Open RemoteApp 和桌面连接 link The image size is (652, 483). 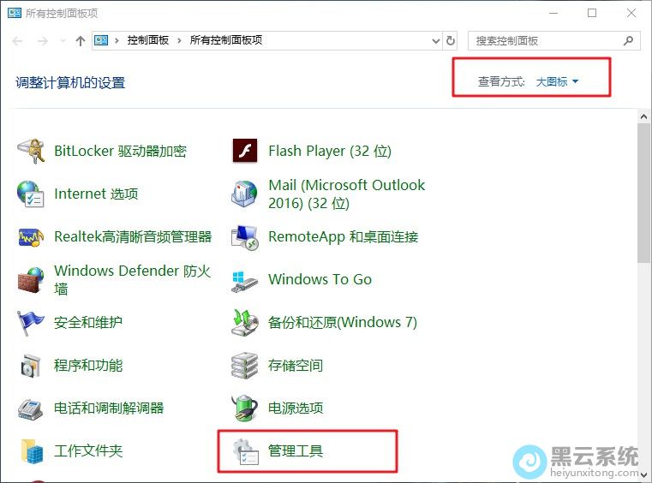(x=343, y=236)
